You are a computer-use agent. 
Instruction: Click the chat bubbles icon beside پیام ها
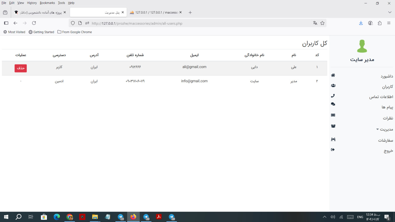point(333,104)
